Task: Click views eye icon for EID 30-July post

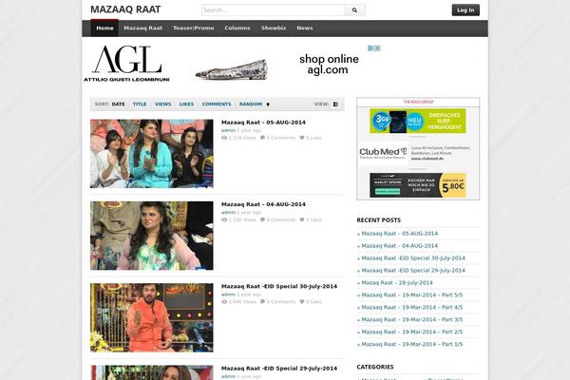Action: (224, 302)
